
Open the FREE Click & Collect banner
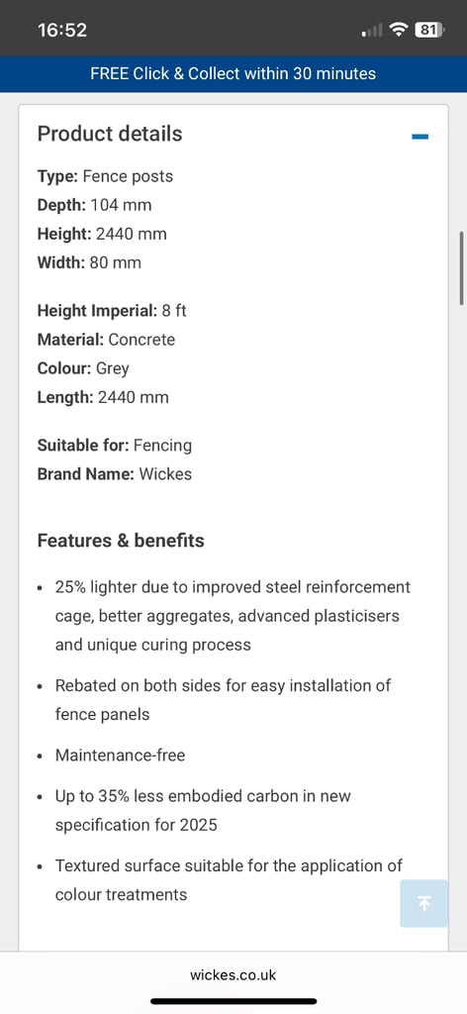[233, 73]
